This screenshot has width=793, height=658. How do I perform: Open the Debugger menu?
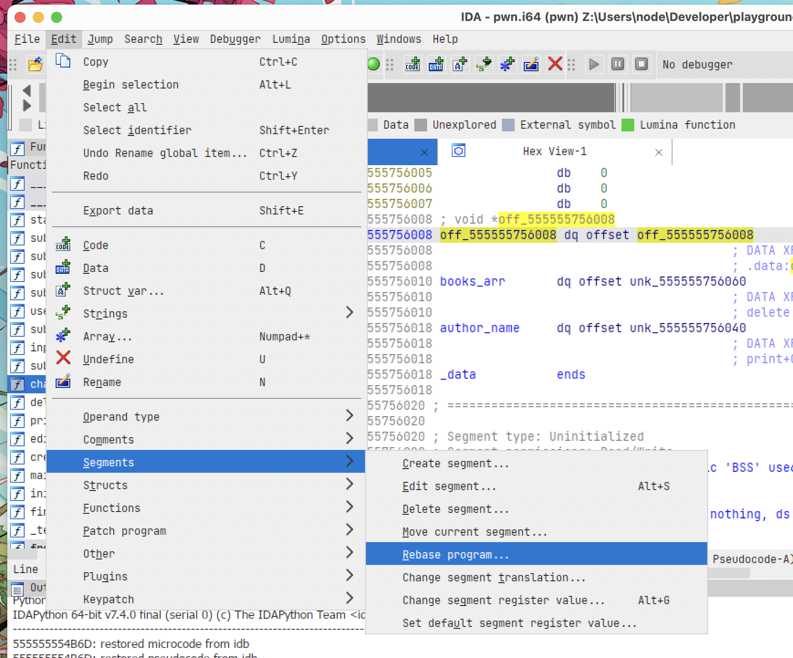(235, 39)
